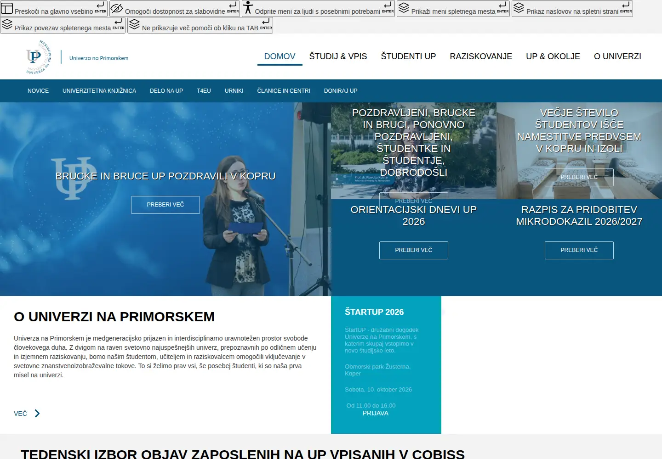Click the "Pozdravljeni, brucke in bruci" headline
Viewport: 662px width, 459px height.
[x=414, y=142]
